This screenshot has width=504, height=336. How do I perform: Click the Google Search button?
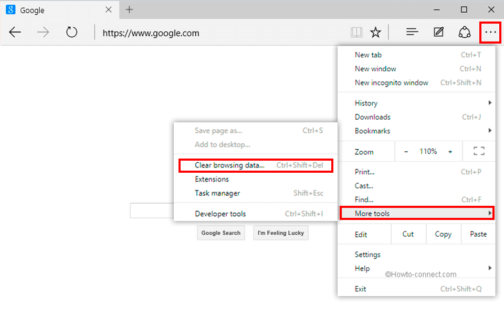point(221,233)
